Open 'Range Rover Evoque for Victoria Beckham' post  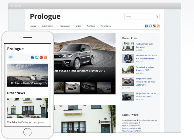(x=146, y=95)
